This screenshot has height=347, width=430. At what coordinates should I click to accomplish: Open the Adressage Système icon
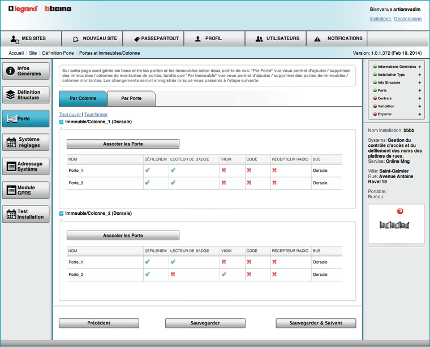(11, 166)
